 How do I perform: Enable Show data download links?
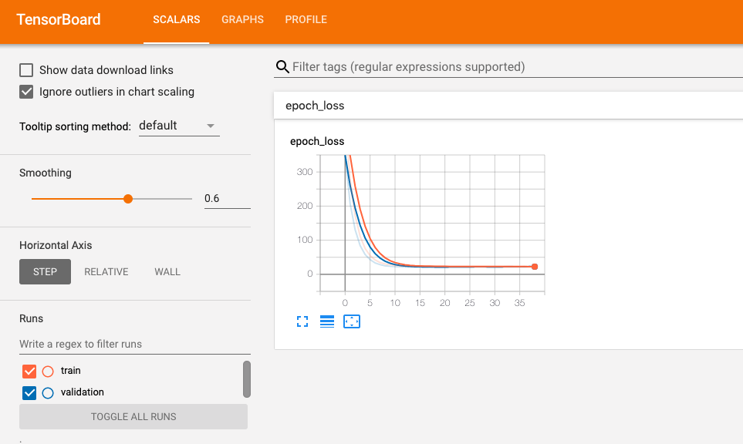26,70
